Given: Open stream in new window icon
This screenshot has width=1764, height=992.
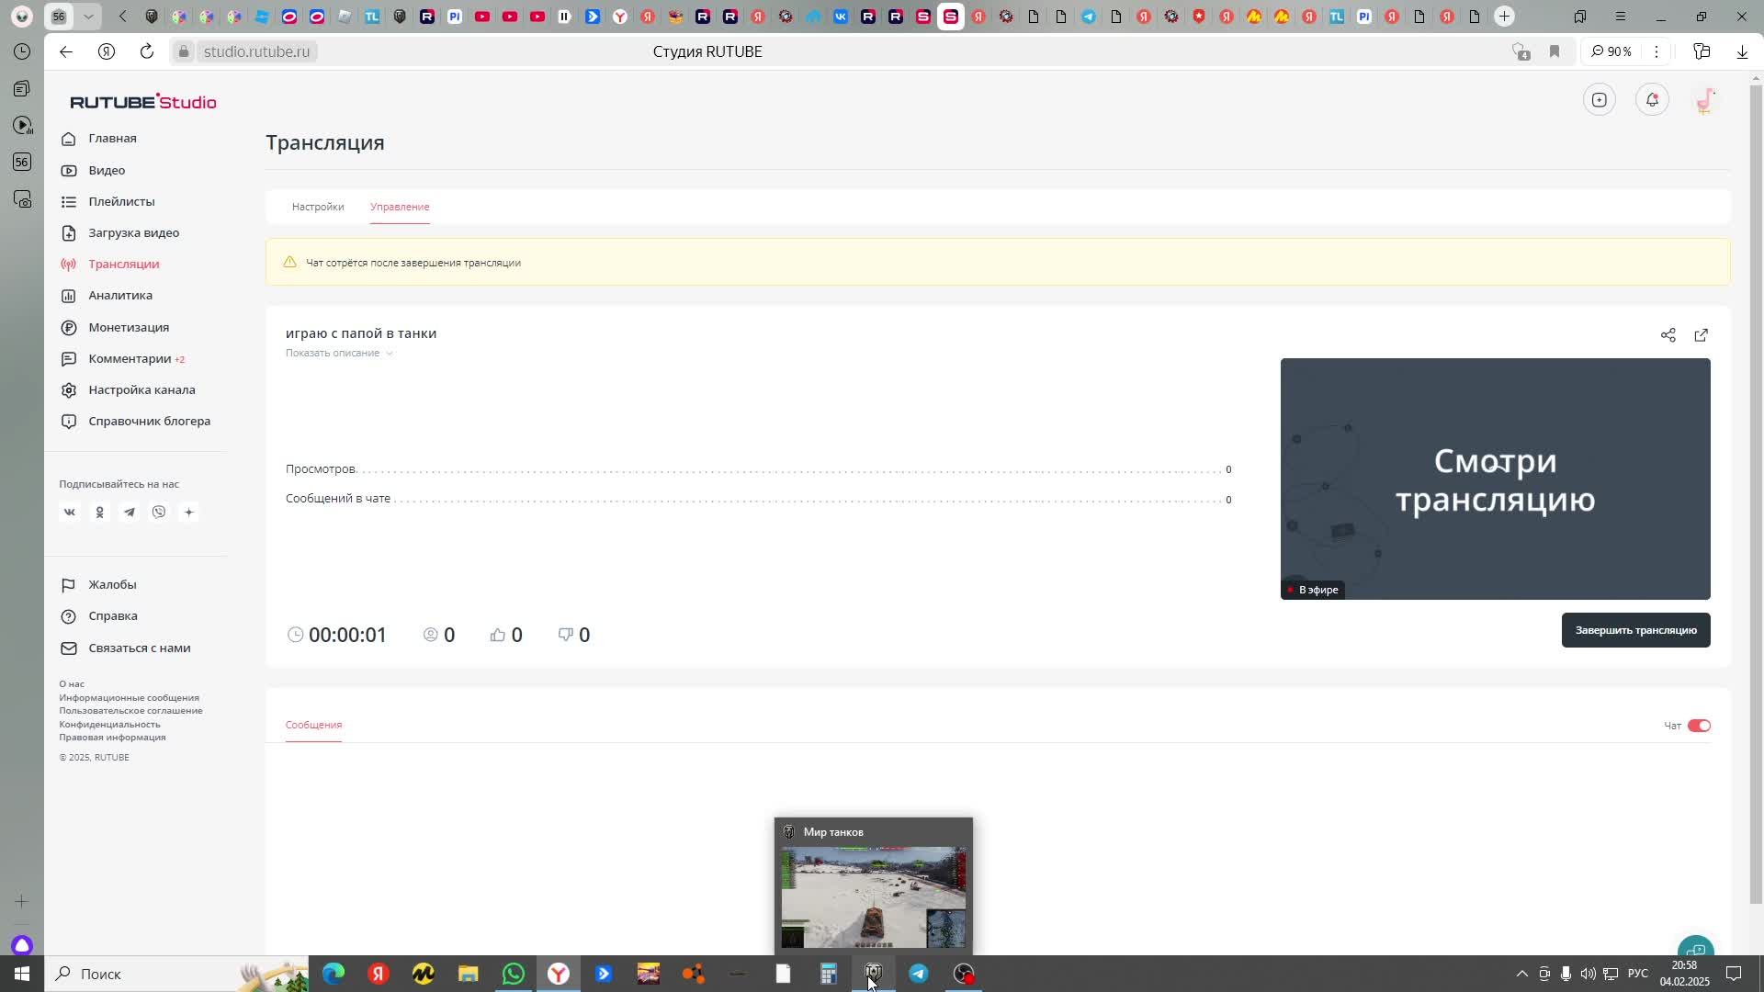Looking at the screenshot, I should [x=1701, y=335].
